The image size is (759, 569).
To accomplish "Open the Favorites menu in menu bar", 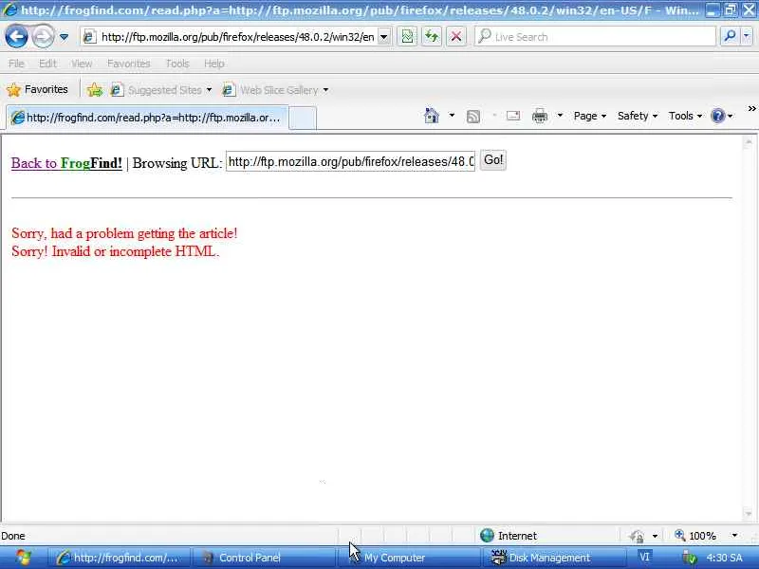I will click(129, 64).
